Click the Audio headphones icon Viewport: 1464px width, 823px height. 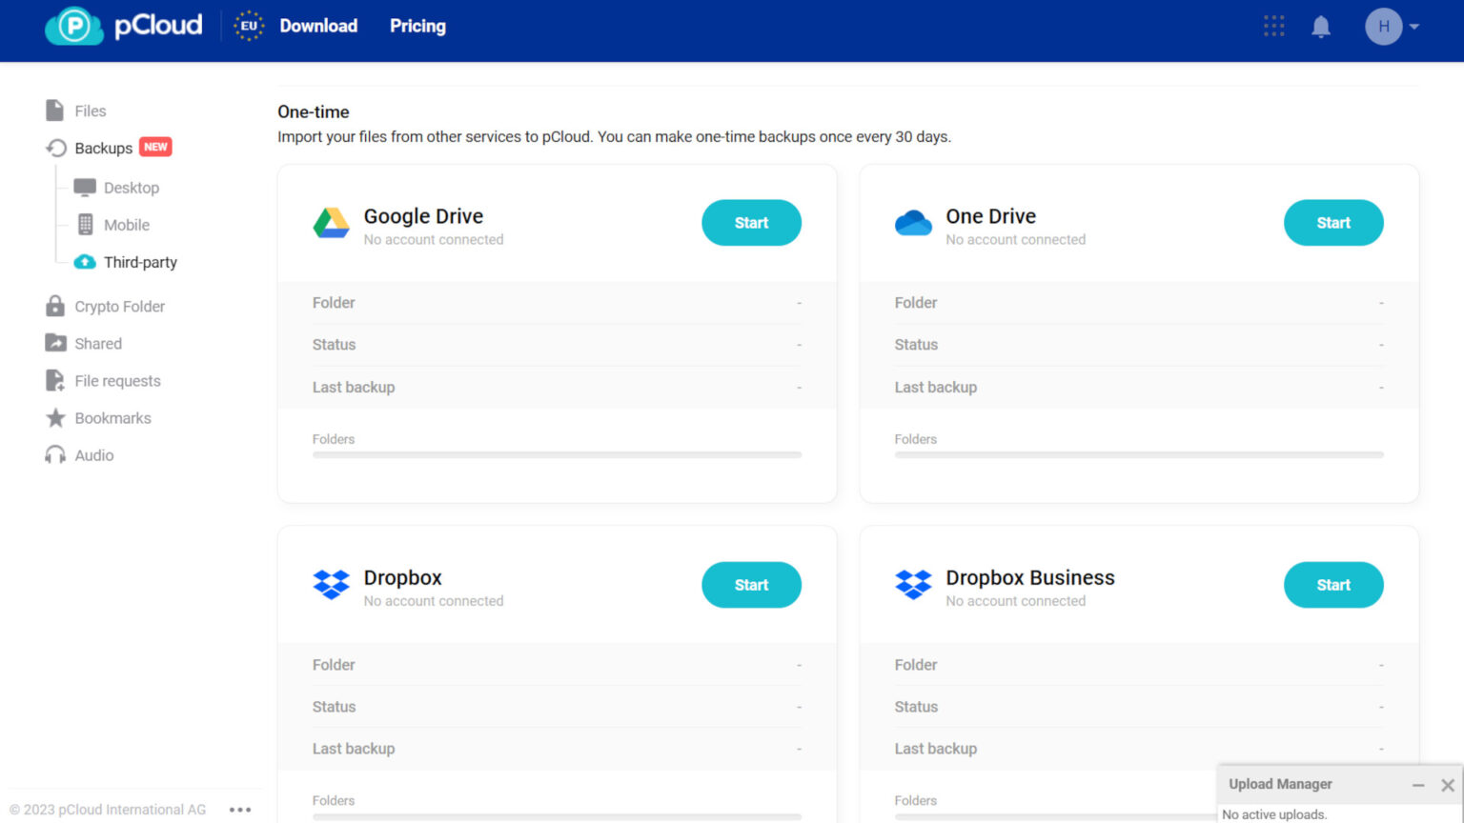pos(54,455)
